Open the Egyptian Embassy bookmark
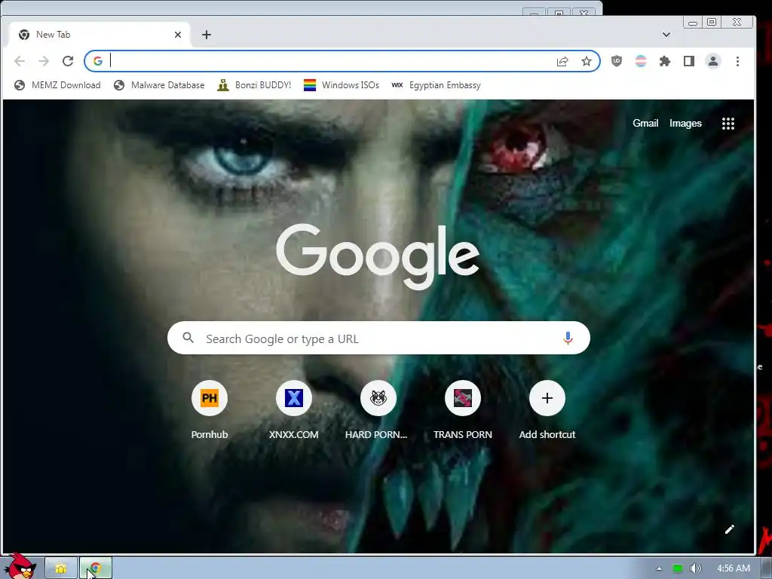Viewport: 772px width, 579px height. (437, 85)
